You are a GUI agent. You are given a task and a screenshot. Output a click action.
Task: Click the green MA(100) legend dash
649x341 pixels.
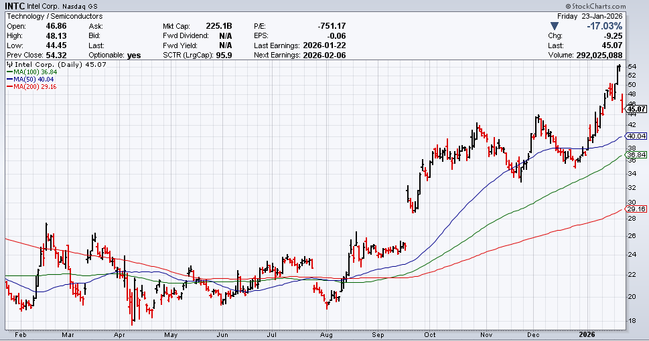(9, 72)
